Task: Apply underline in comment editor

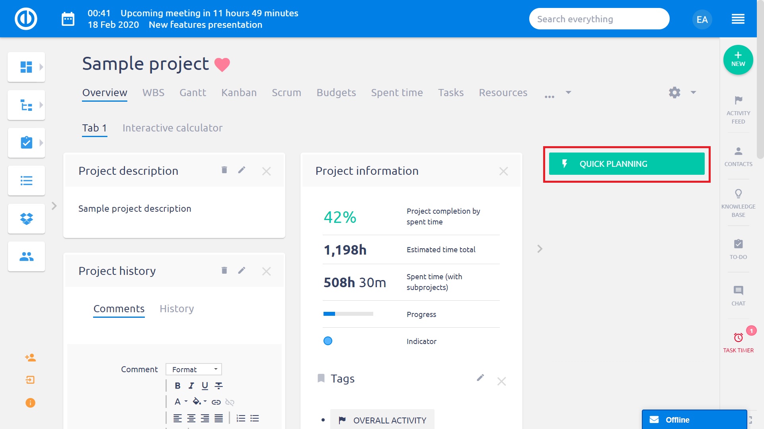Action: 205,386
